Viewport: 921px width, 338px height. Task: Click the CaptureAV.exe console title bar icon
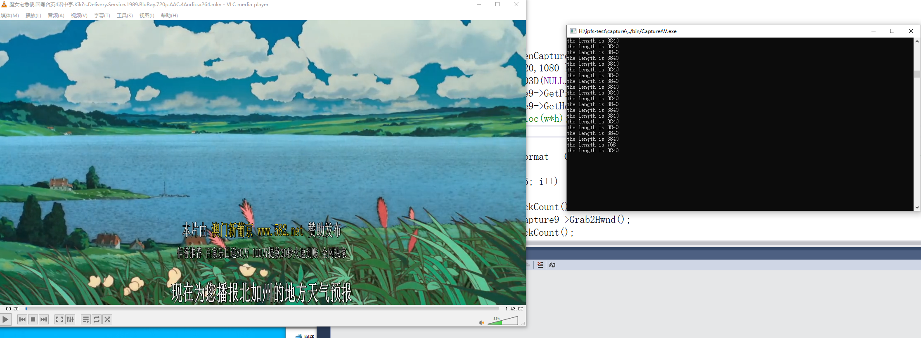click(573, 31)
